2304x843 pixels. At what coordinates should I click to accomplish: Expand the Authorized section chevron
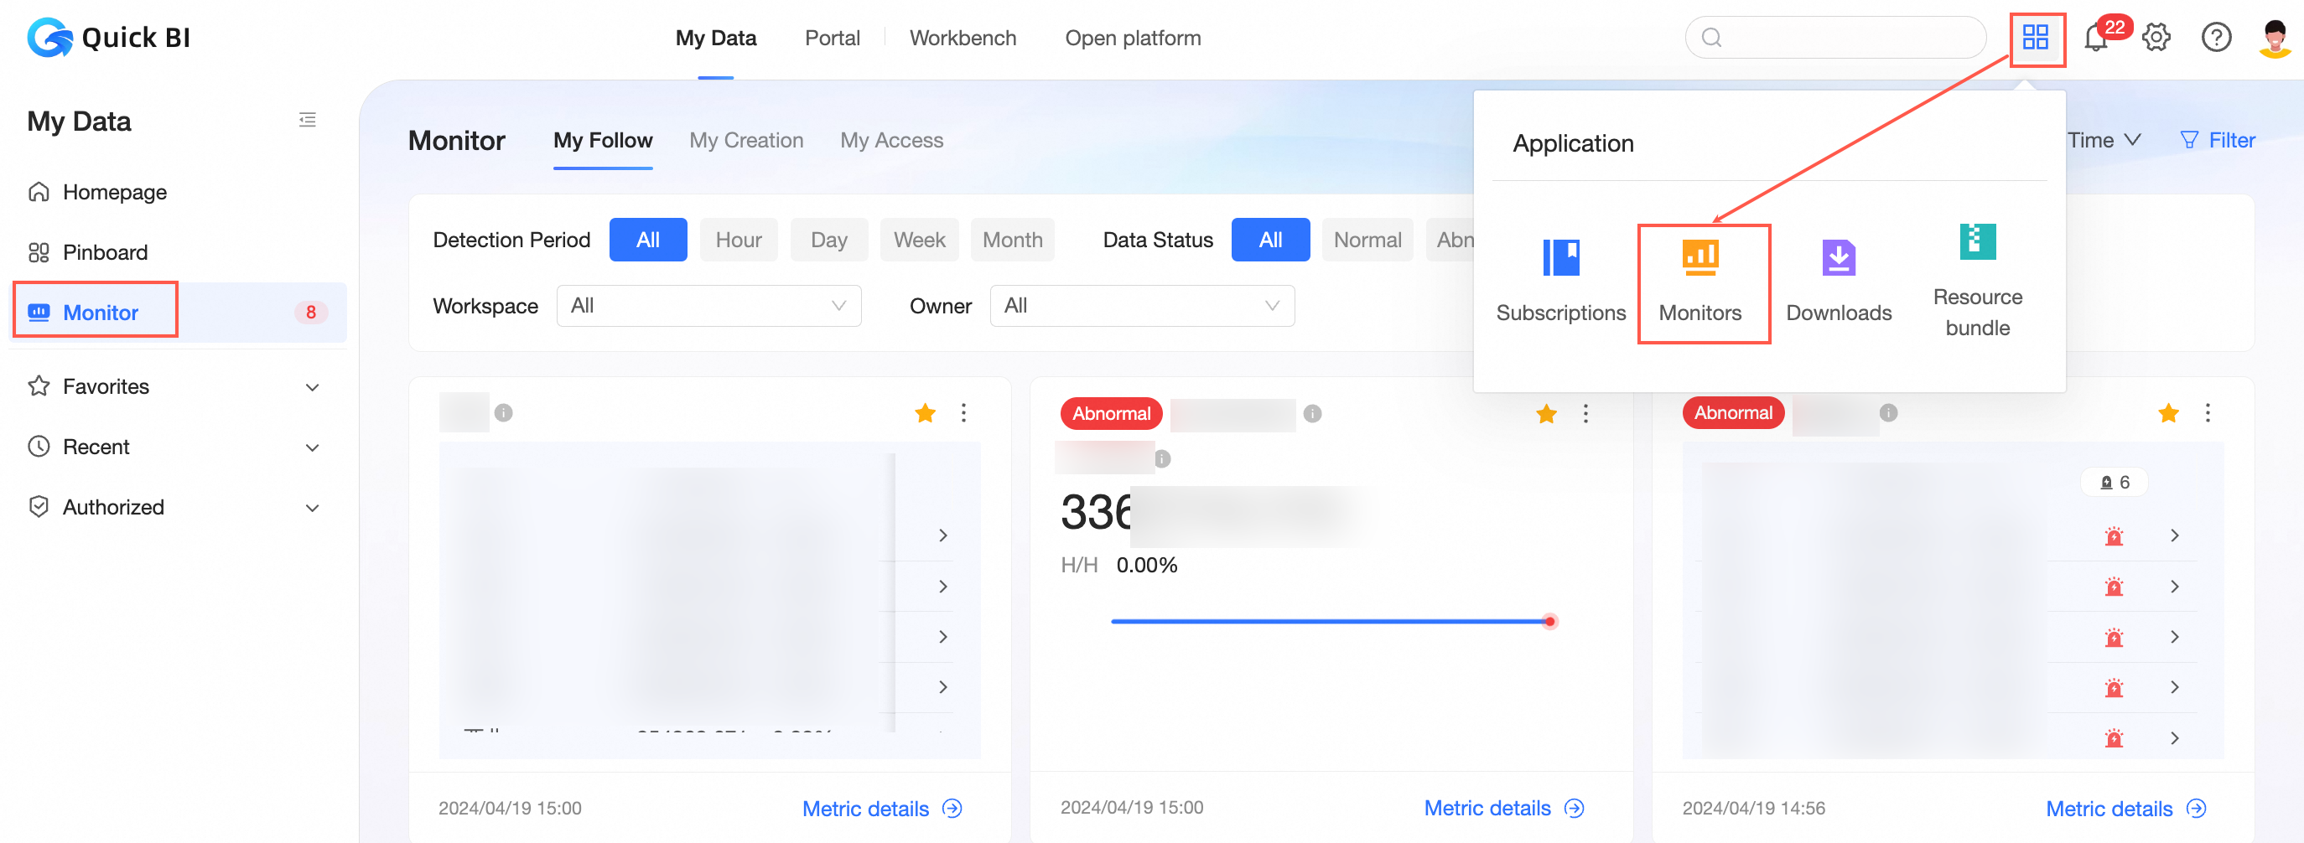312,508
